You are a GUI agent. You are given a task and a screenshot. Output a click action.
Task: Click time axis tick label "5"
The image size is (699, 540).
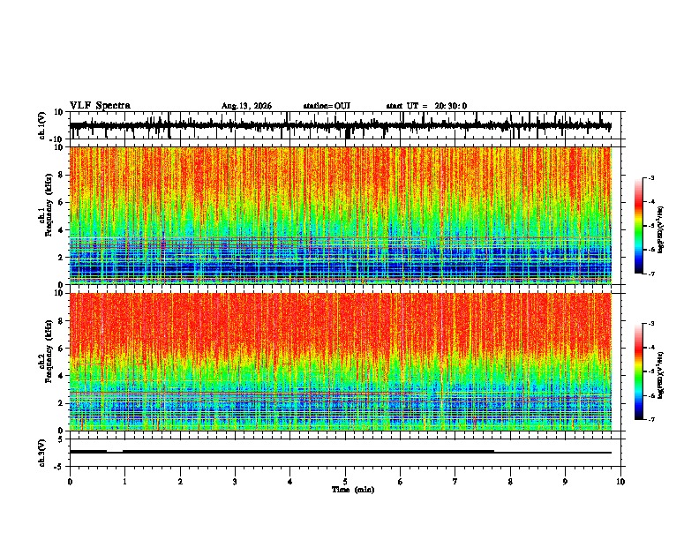[345, 482]
